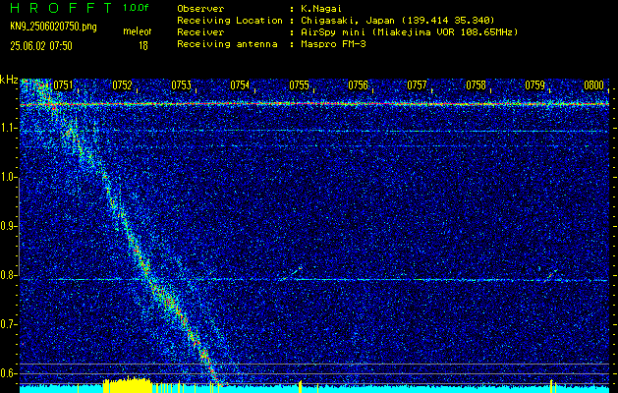618x393 pixels.
Task: Click the "0757" time marker
Action: point(417,85)
